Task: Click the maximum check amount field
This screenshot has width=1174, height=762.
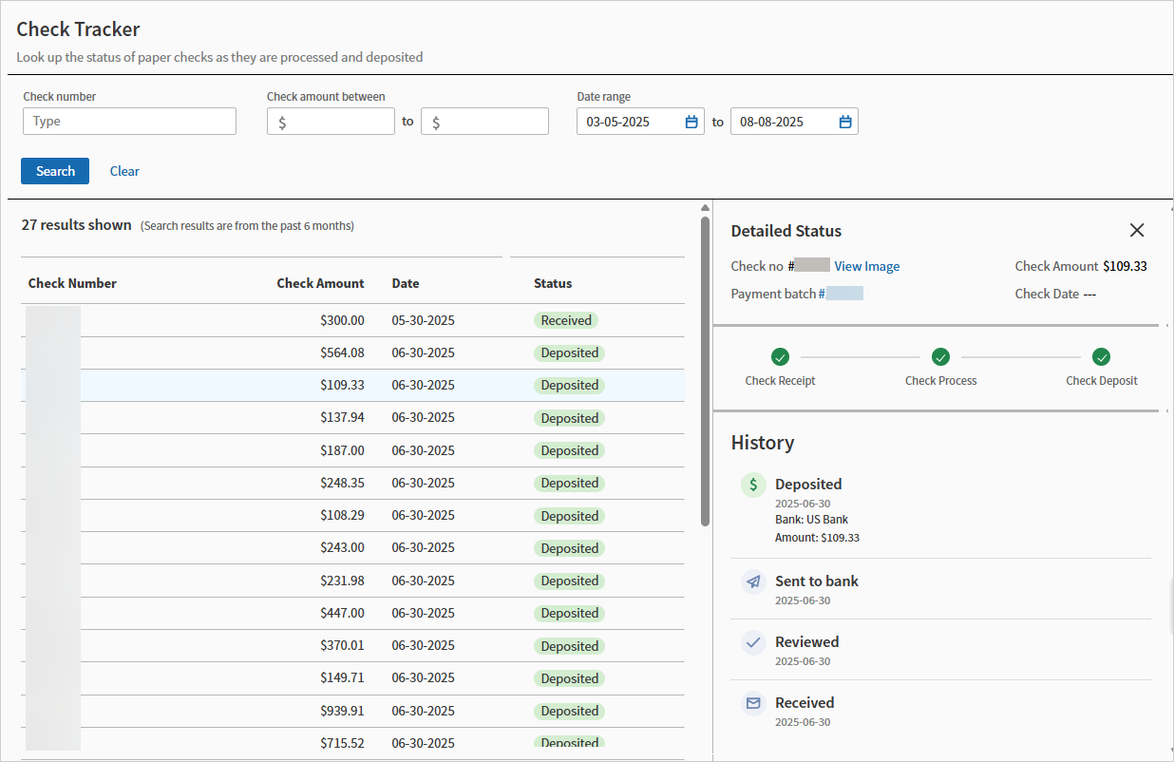Action: pos(484,122)
